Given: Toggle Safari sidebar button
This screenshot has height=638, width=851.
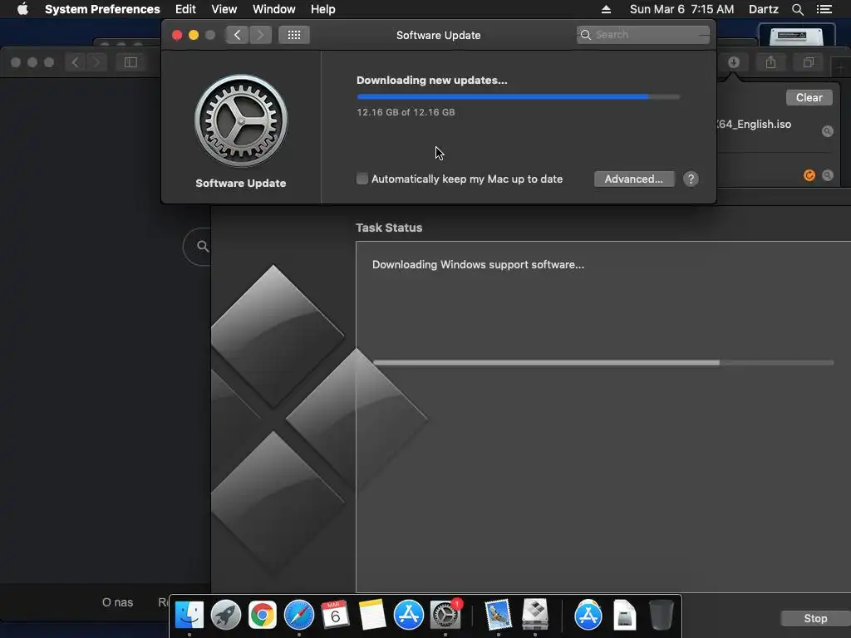Looking at the screenshot, I should (130, 62).
